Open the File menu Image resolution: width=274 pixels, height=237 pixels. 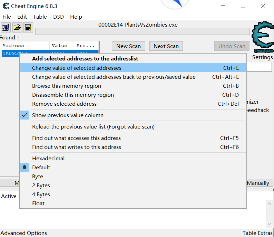pos(7,17)
